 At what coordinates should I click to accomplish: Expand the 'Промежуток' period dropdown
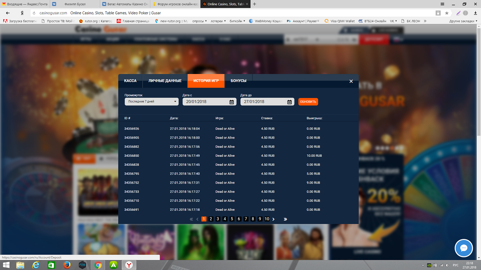(x=151, y=102)
